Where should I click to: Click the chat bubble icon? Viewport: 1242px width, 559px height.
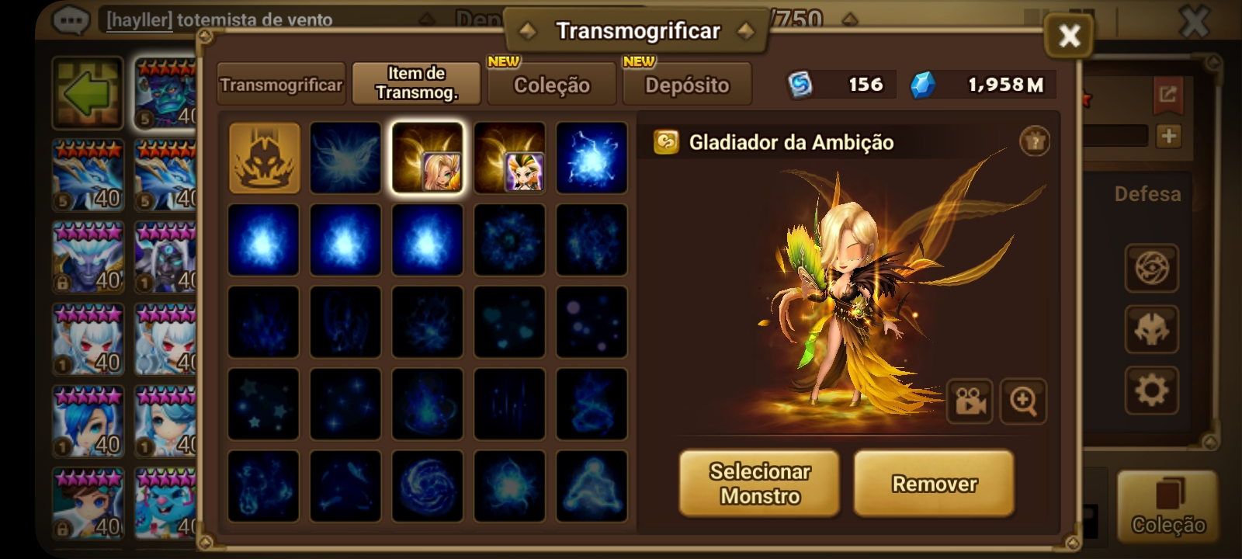click(71, 19)
